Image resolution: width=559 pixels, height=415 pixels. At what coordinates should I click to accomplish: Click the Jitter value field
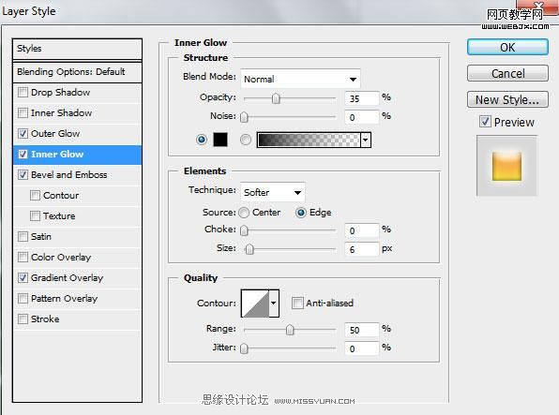[361, 348]
